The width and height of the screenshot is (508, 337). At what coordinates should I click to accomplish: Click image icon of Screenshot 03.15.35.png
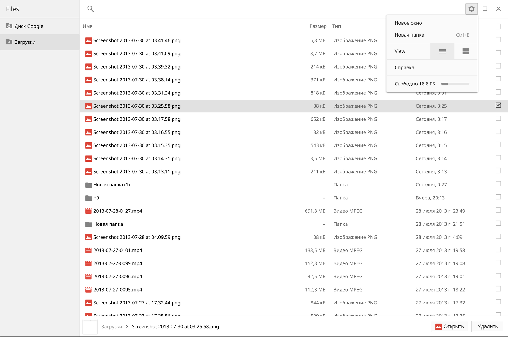(89, 145)
